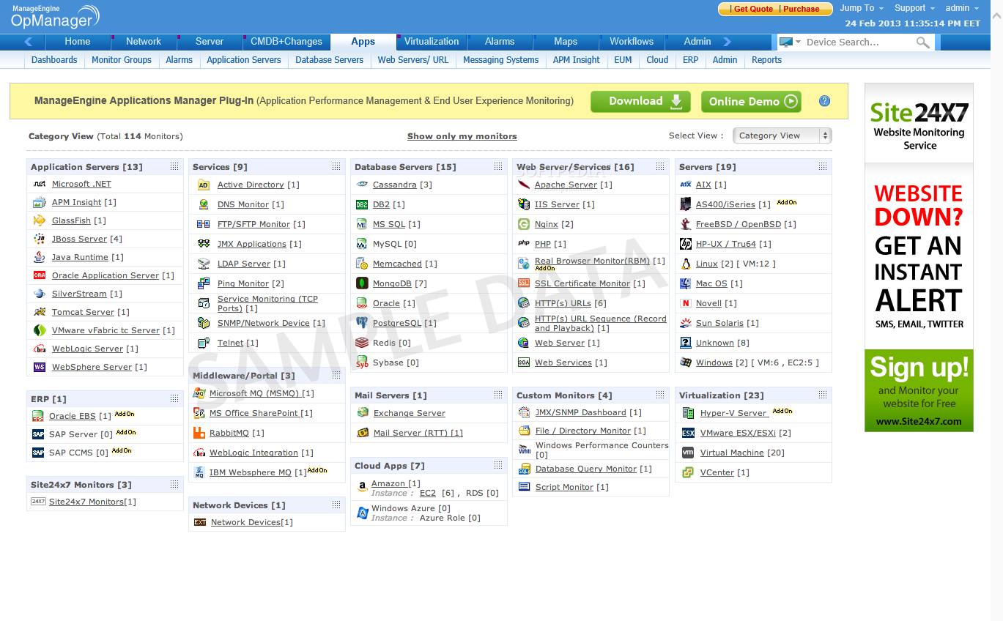Image resolution: width=1003 pixels, height=621 pixels.
Task: Click the PostgreSQL elephant icon
Action: [x=362, y=323]
